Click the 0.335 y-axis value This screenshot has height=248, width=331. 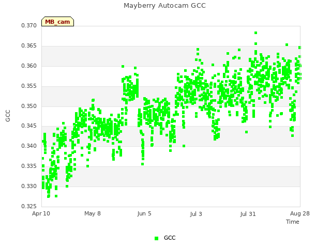[29, 166]
